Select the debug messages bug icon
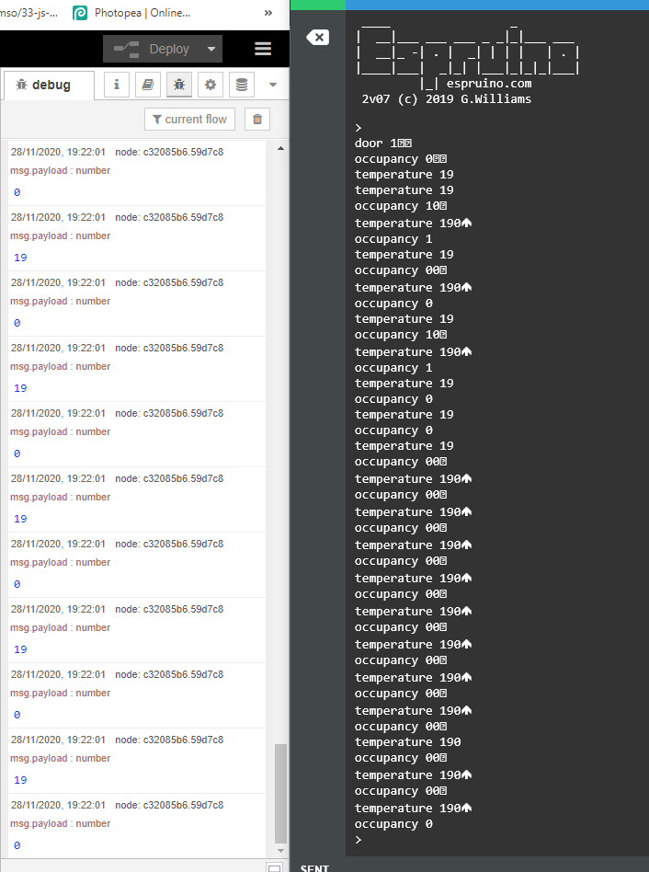The image size is (649, 872). click(x=179, y=85)
